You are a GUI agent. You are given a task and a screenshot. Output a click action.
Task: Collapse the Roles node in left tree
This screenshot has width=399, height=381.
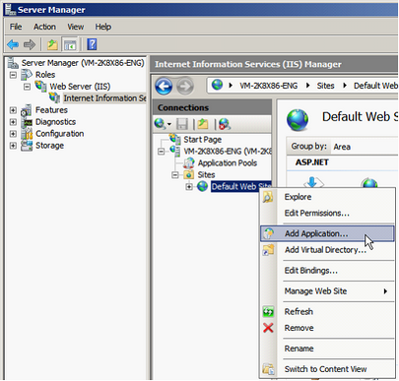click(x=13, y=75)
